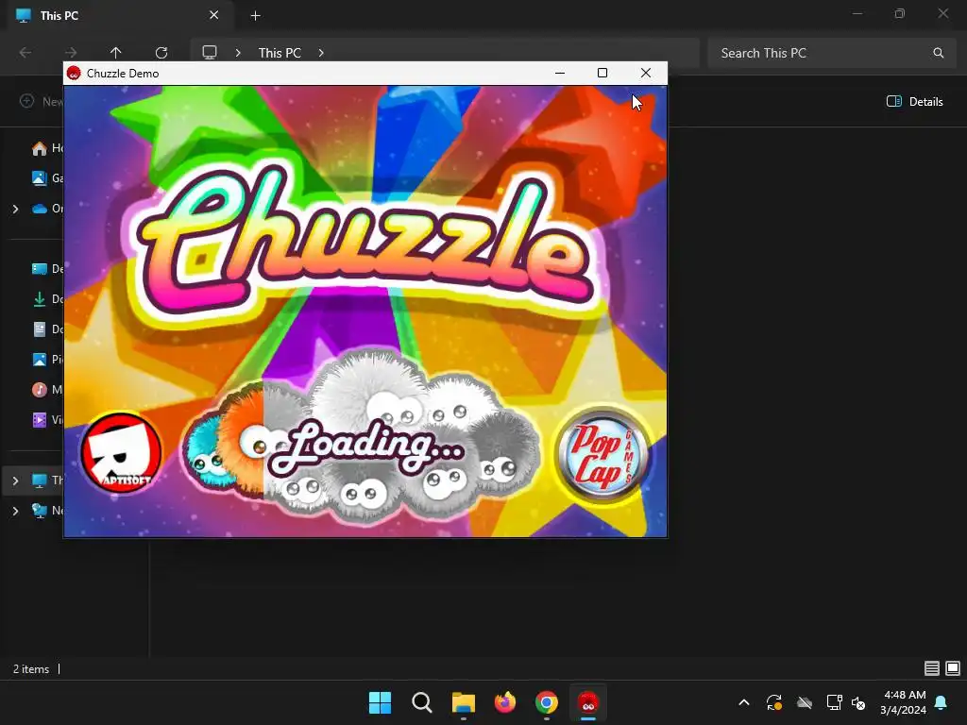Viewport: 967px width, 725px height.
Task: Refresh the This PC view
Action: click(x=161, y=53)
